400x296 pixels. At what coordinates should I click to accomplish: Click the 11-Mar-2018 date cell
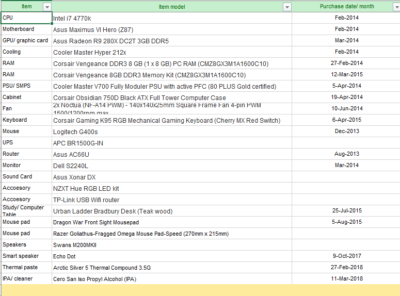click(347, 278)
